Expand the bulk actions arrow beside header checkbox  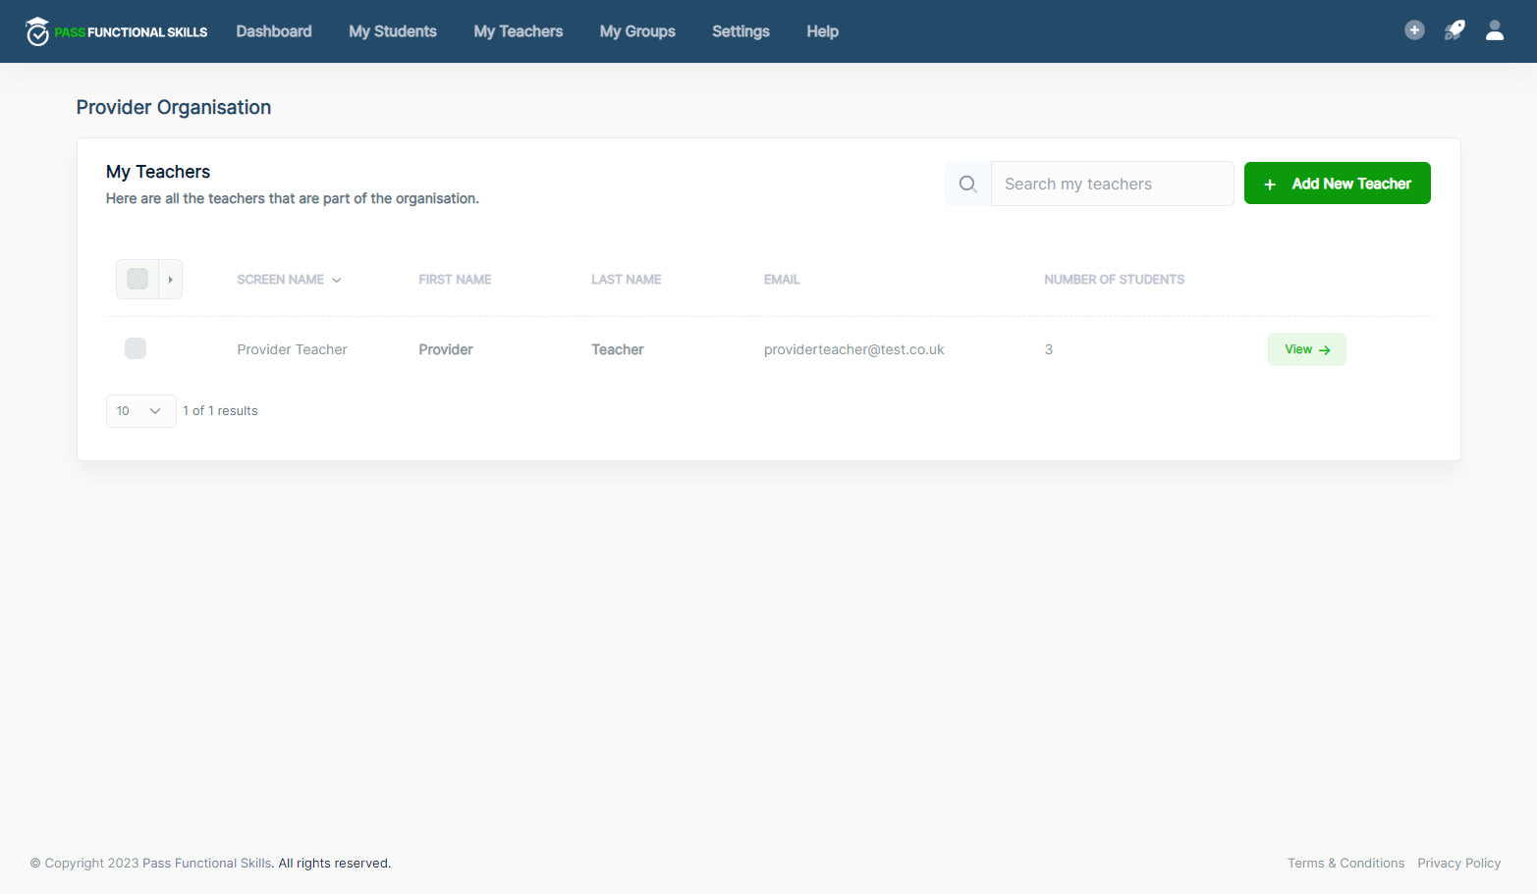point(171,280)
